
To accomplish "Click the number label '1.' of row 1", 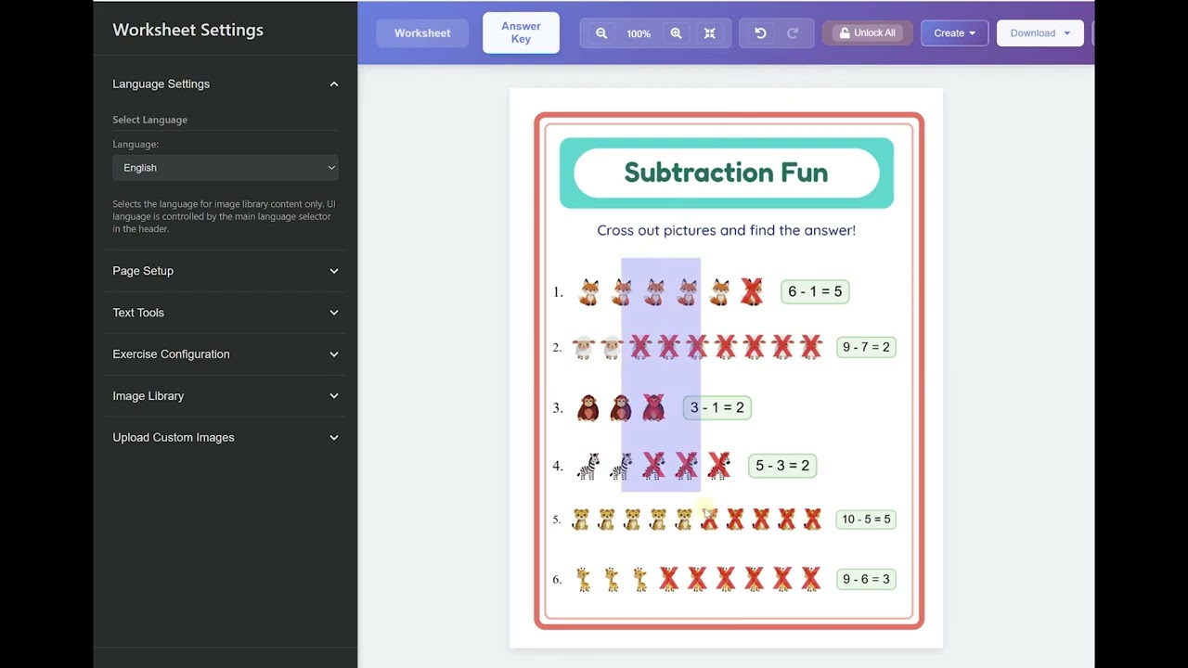I will [x=558, y=292].
